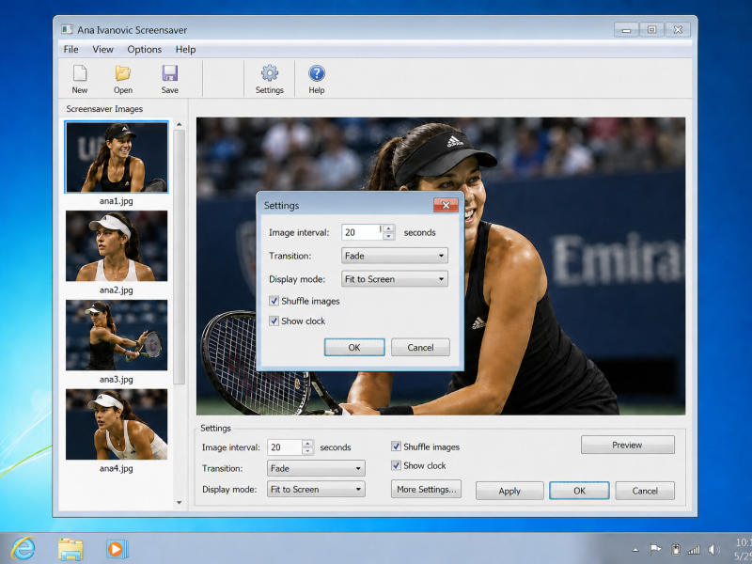752x564 pixels.
Task: Close the Settings dialog with the red X
Action: [446, 205]
